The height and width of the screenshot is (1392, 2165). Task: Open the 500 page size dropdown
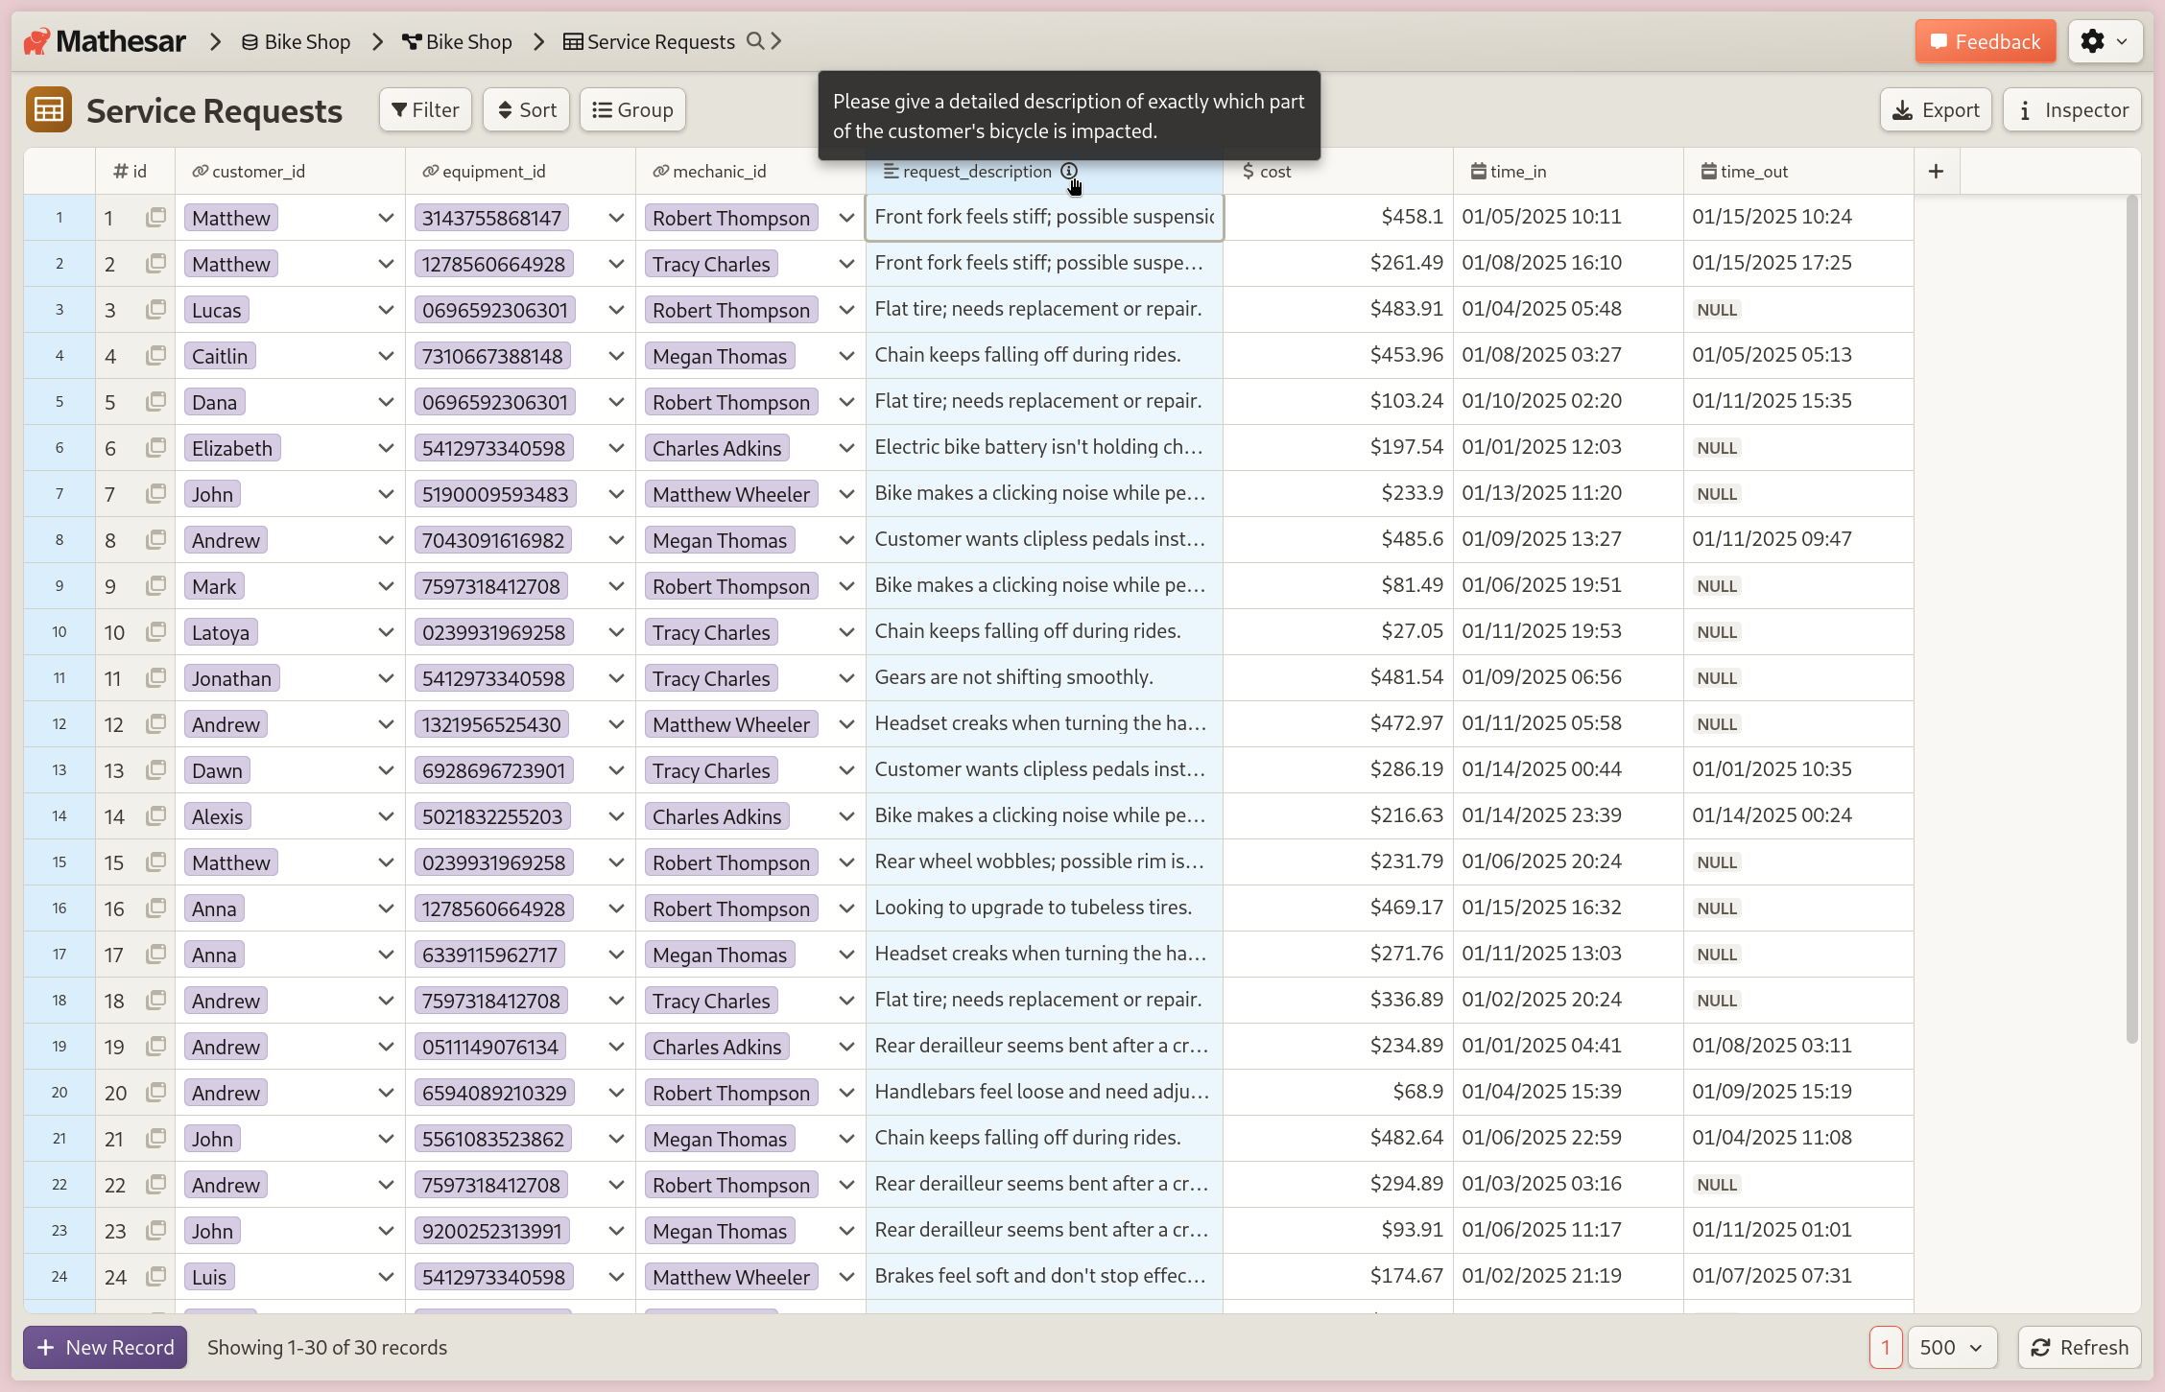pyautogui.click(x=1951, y=1347)
